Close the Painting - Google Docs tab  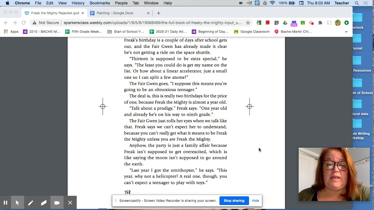(x=148, y=13)
